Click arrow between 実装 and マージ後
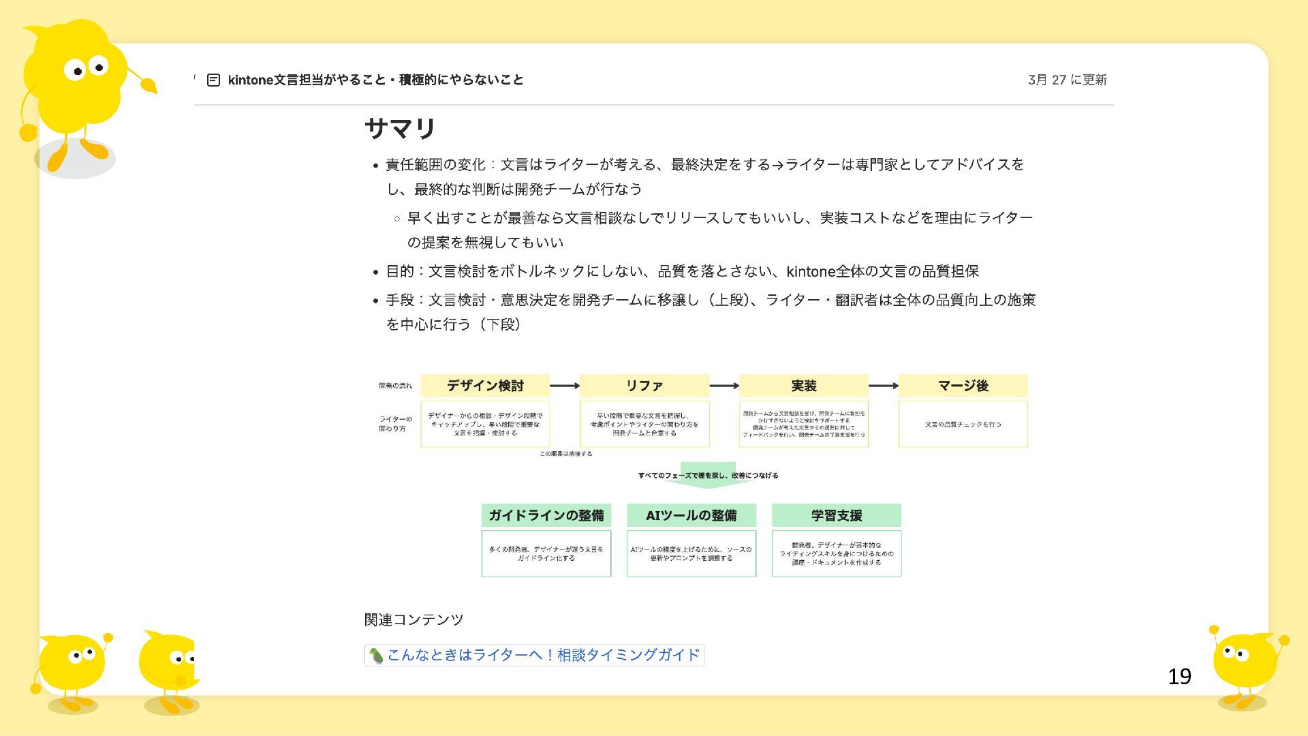Screen dimensions: 1308x736 point(883,386)
